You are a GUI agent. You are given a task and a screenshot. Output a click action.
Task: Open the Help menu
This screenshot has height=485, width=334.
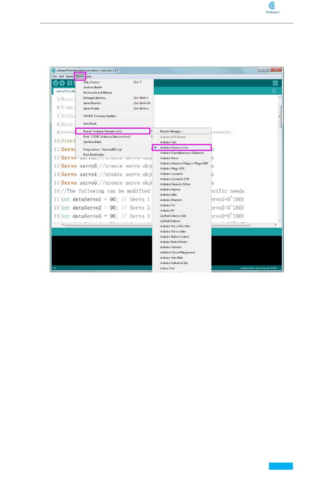[89, 76]
